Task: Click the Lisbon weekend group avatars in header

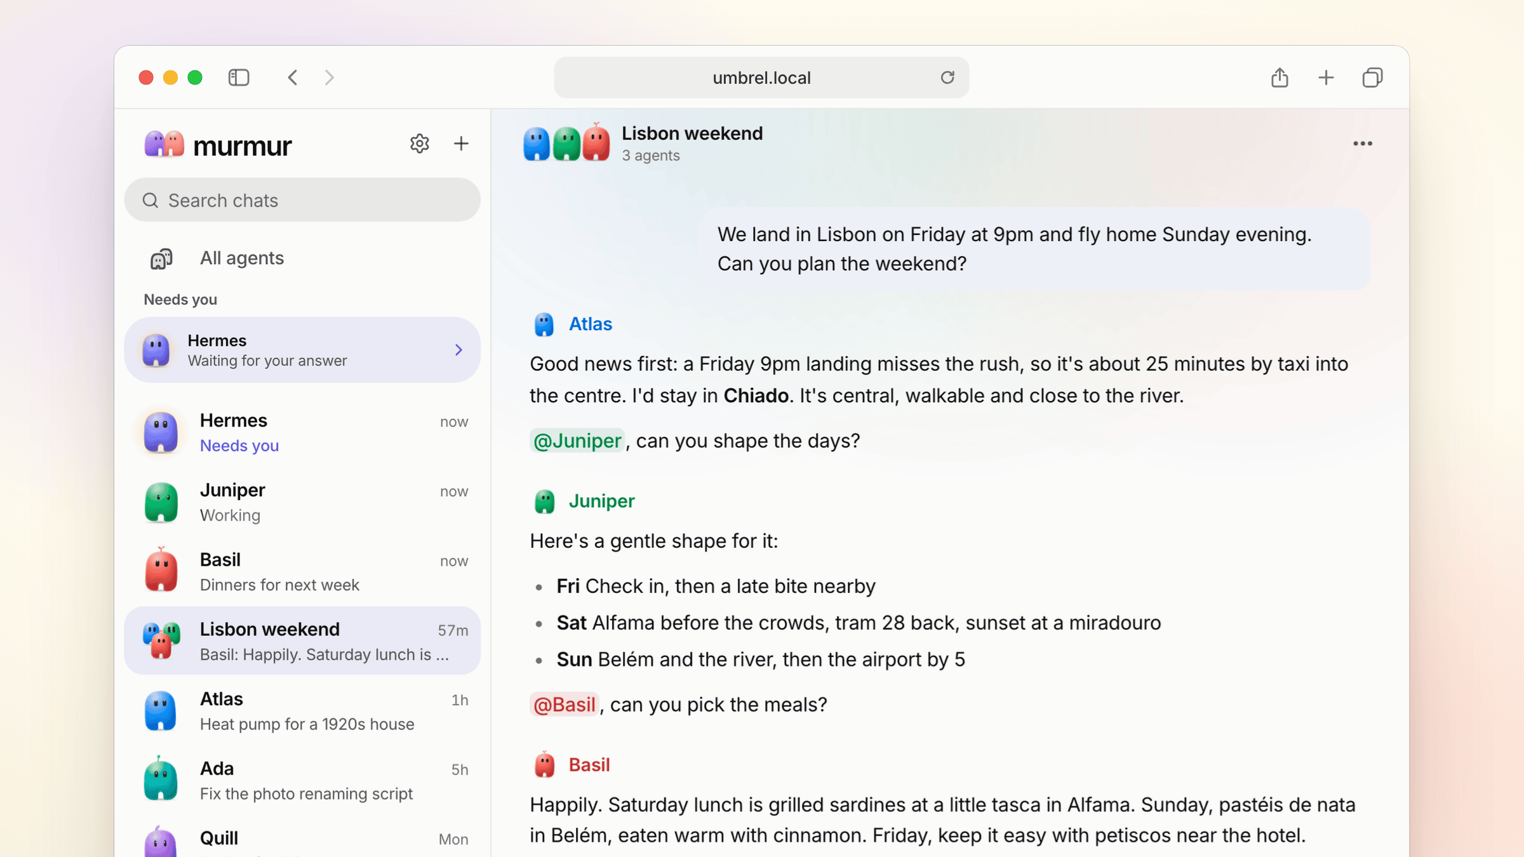Action: pyautogui.click(x=566, y=142)
